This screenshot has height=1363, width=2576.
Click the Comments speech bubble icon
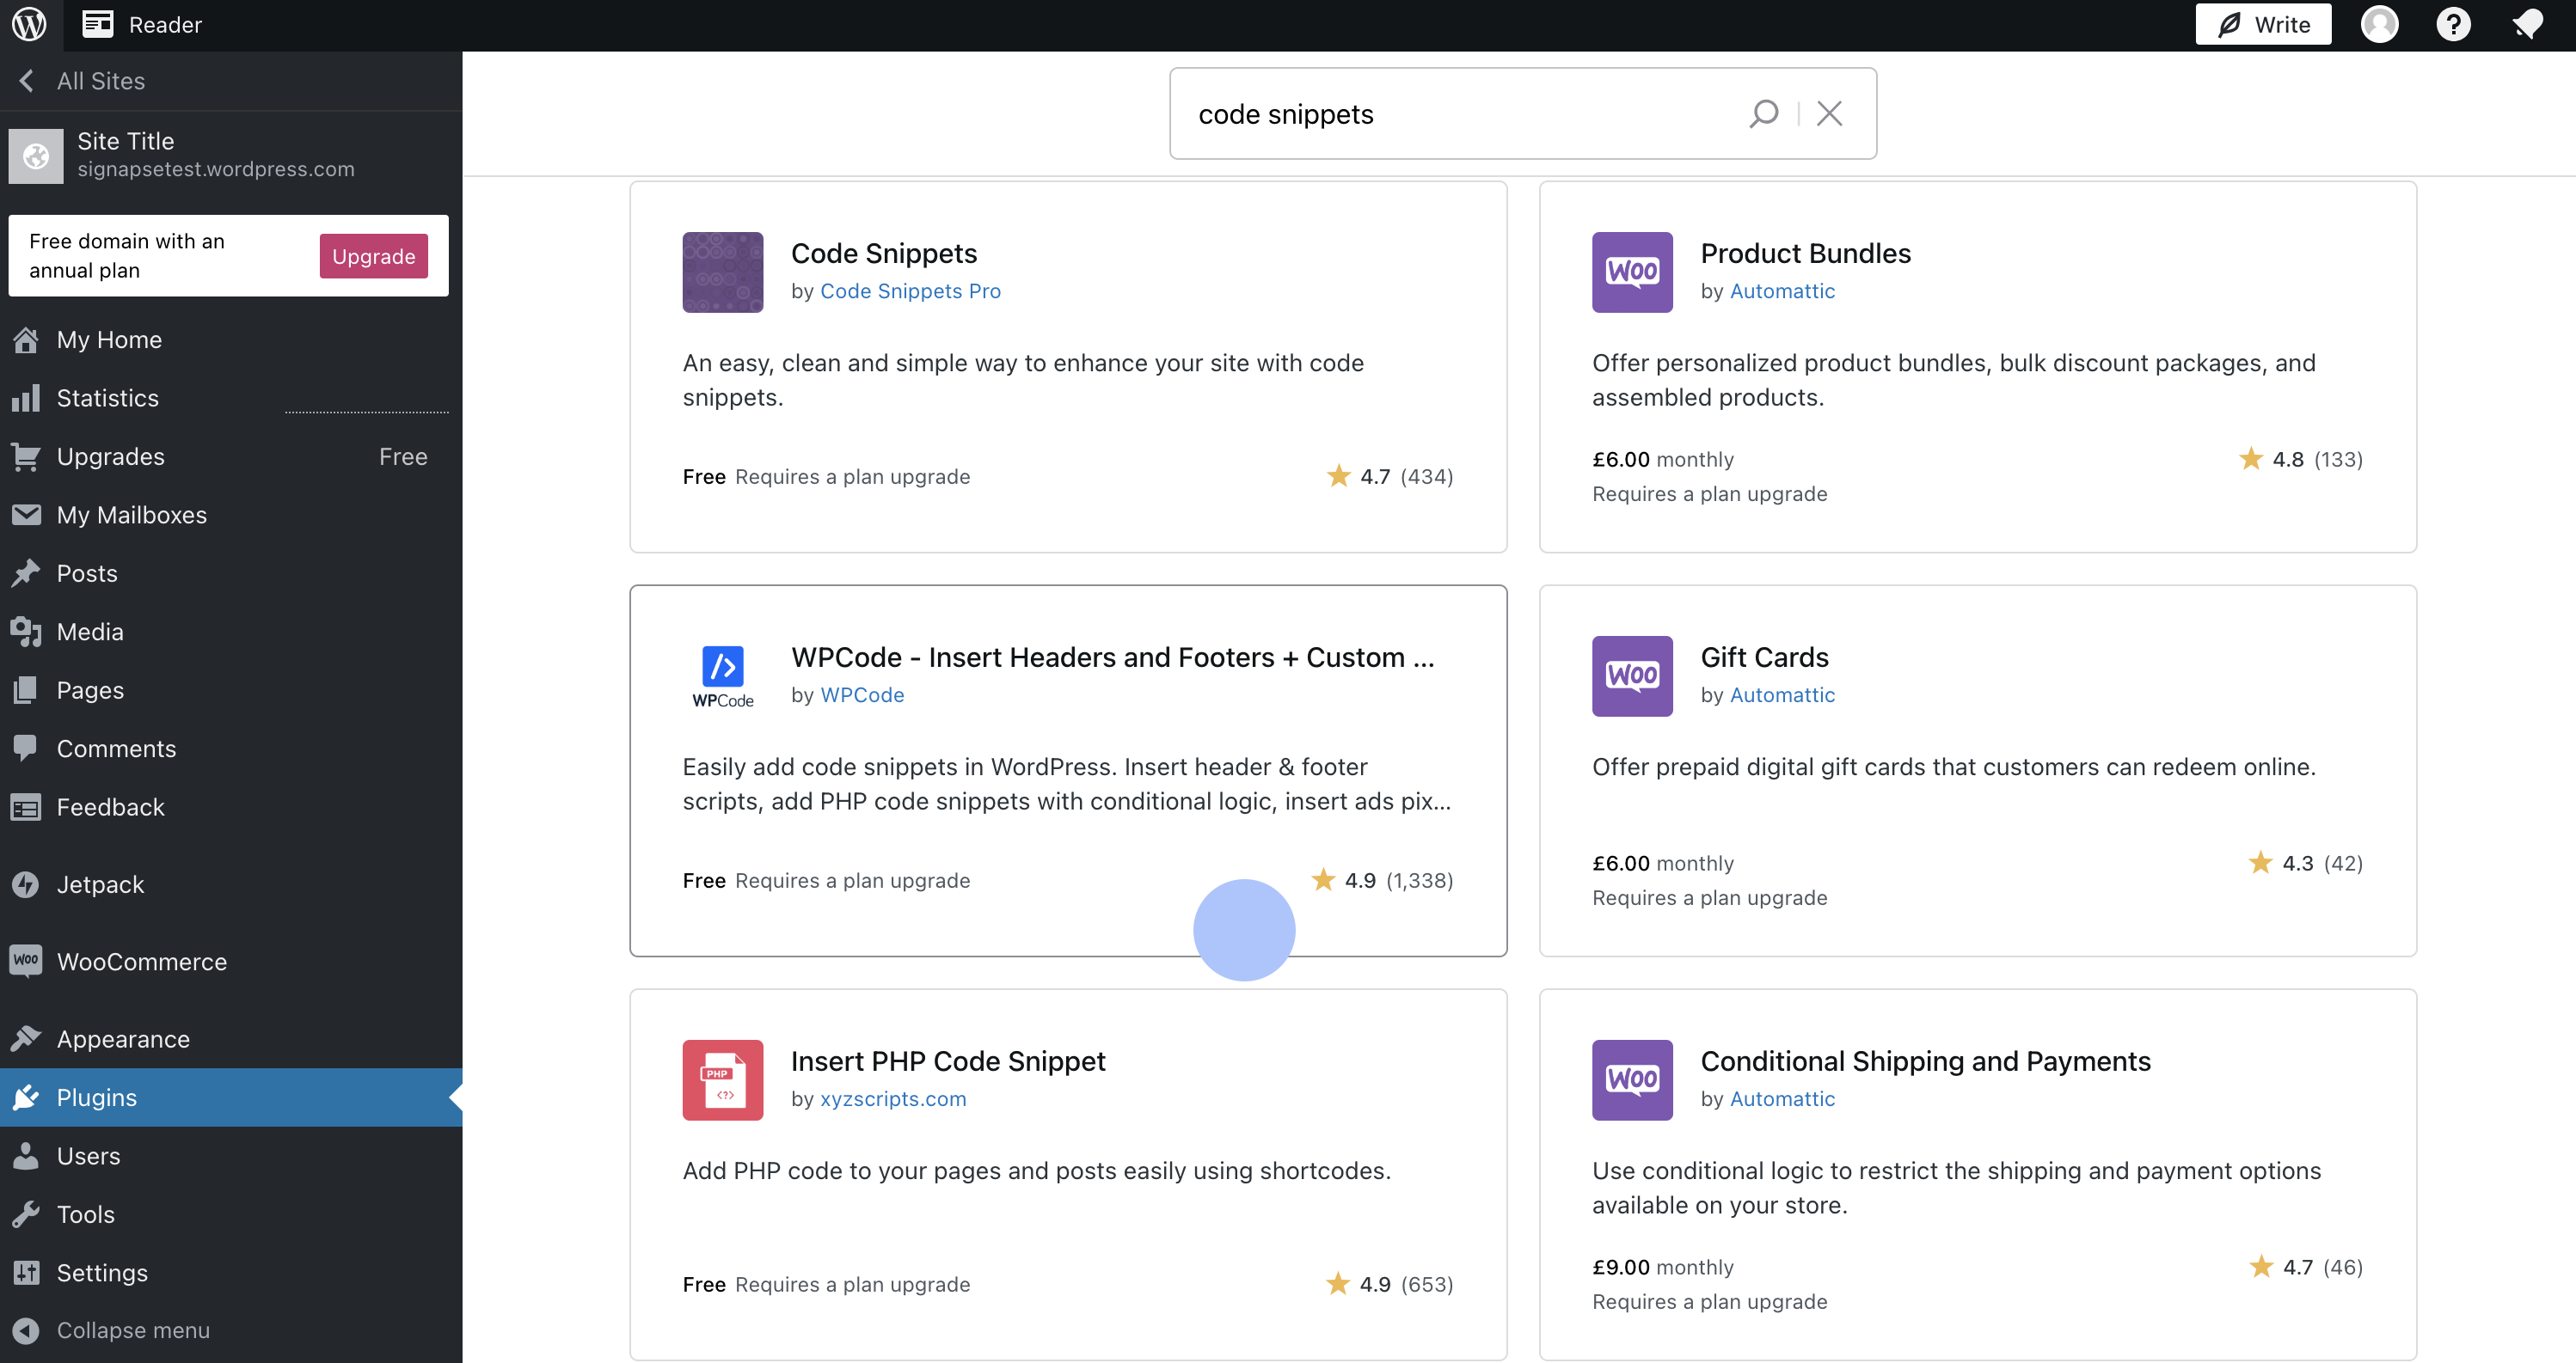point(26,749)
